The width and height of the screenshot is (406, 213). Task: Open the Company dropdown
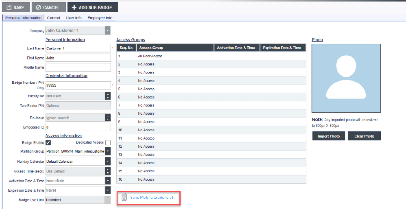point(108,31)
